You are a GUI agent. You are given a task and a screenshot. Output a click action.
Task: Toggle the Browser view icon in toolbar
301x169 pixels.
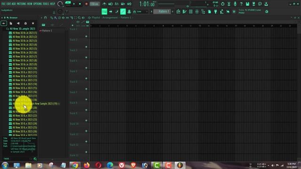203,12
